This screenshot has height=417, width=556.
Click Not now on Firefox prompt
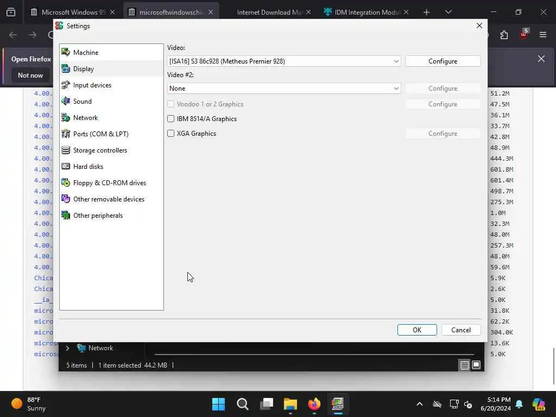click(x=30, y=75)
